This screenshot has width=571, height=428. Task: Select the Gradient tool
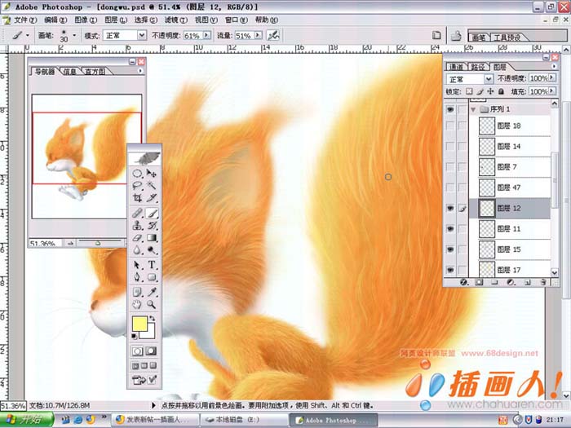pyautogui.click(x=152, y=238)
